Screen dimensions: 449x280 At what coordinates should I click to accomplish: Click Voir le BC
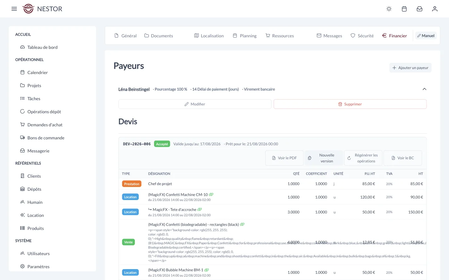click(x=403, y=158)
